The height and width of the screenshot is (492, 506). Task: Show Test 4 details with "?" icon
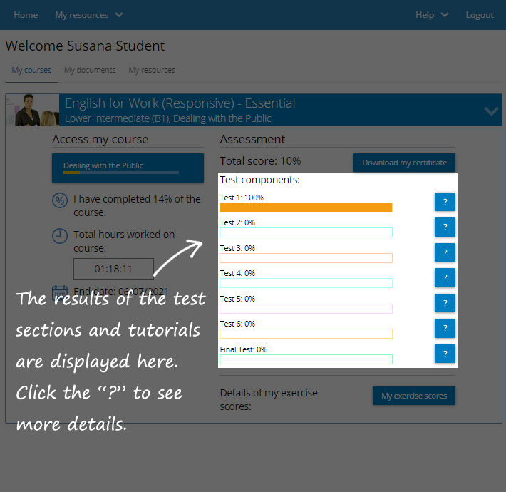445,277
